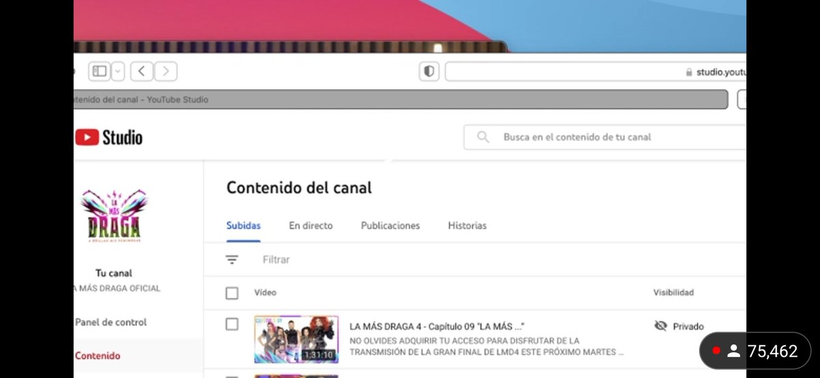Viewport: 820px width, 378px height.
Task: Open the La Más Draga channel avatar
Action: click(x=113, y=217)
